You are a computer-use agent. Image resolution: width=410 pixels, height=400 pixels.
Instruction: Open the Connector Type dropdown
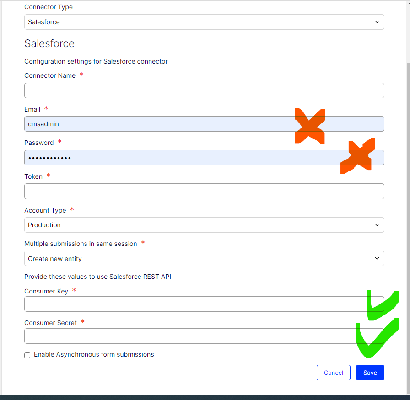pyautogui.click(x=204, y=22)
